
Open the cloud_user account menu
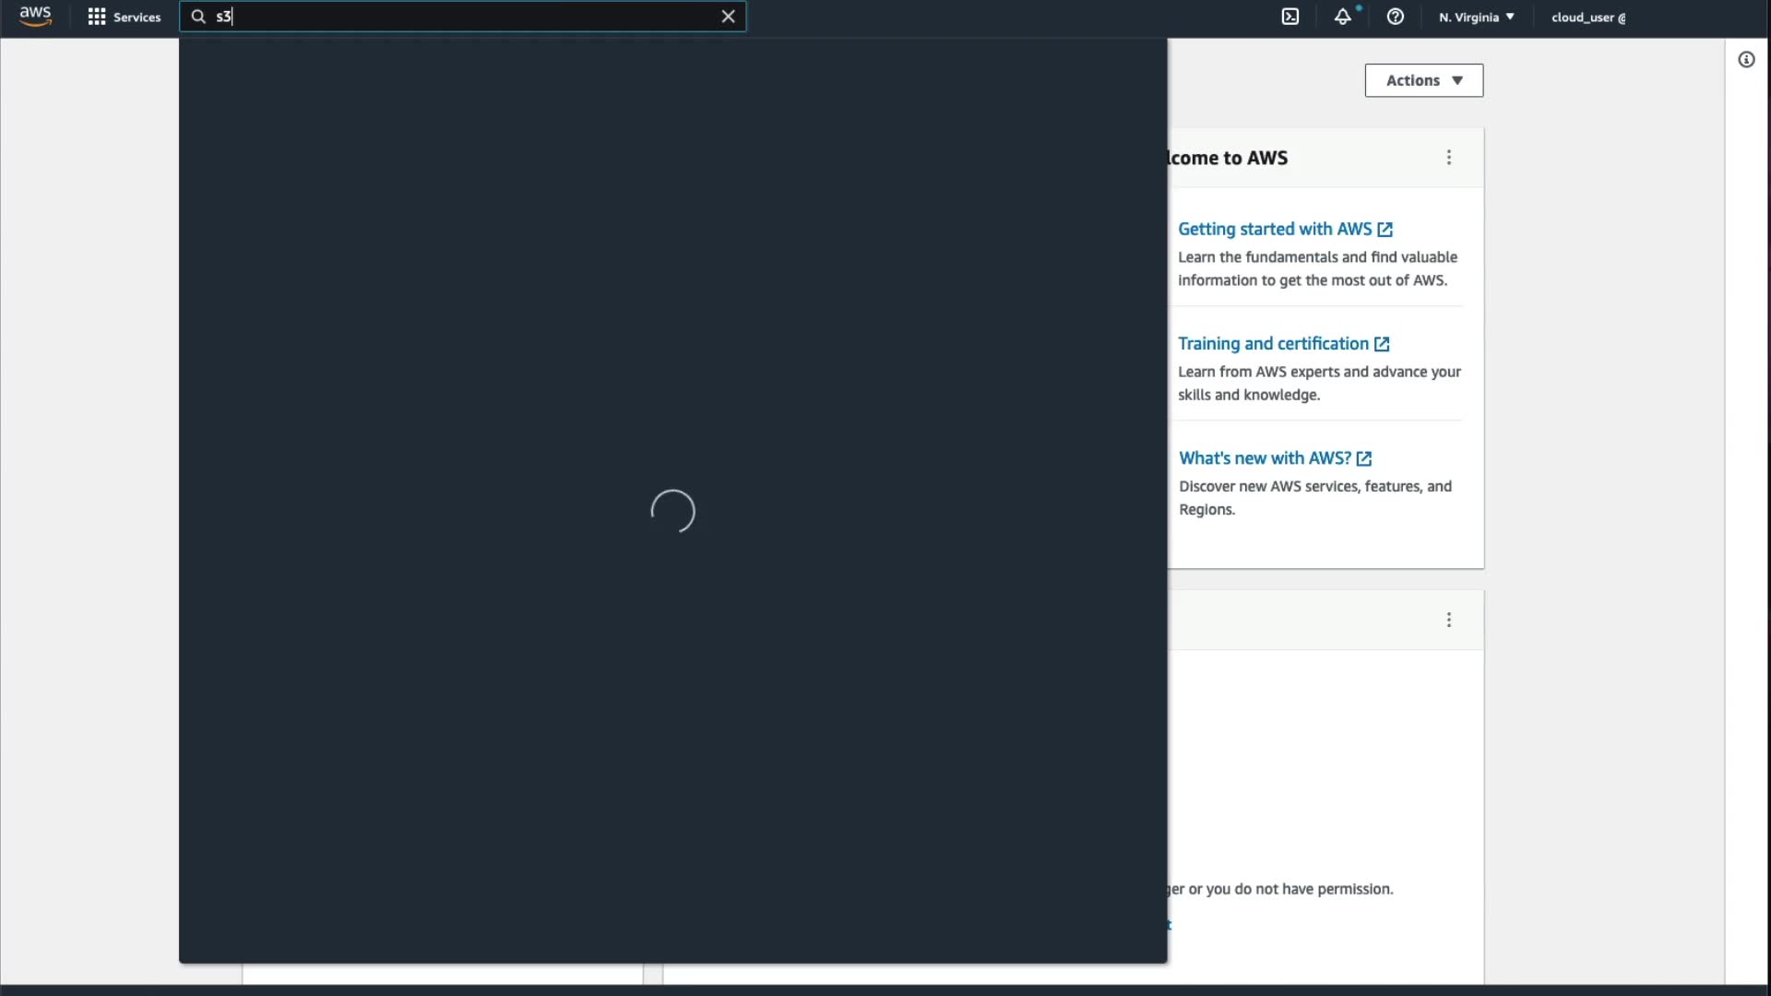coord(1587,17)
